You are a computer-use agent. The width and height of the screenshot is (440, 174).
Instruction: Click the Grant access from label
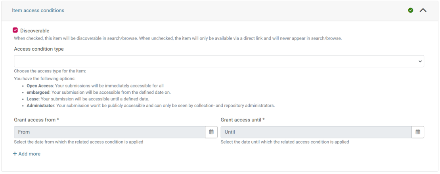point(36,119)
